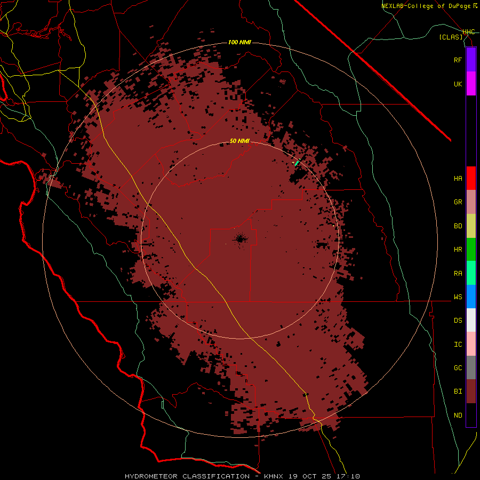Click the [CLAS] units label
The height and width of the screenshot is (480, 480).
coord(450,37)
